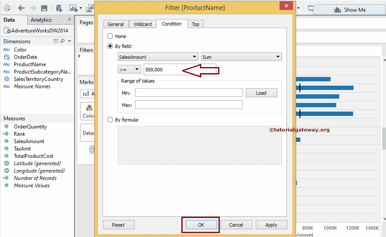Click the number icon next to TaxAmt

point(6,149)
